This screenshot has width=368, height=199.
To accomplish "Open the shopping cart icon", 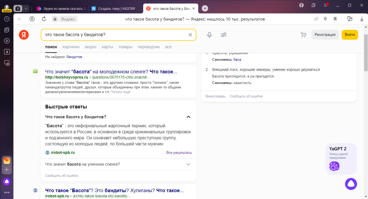I will [x=303, y=35].
